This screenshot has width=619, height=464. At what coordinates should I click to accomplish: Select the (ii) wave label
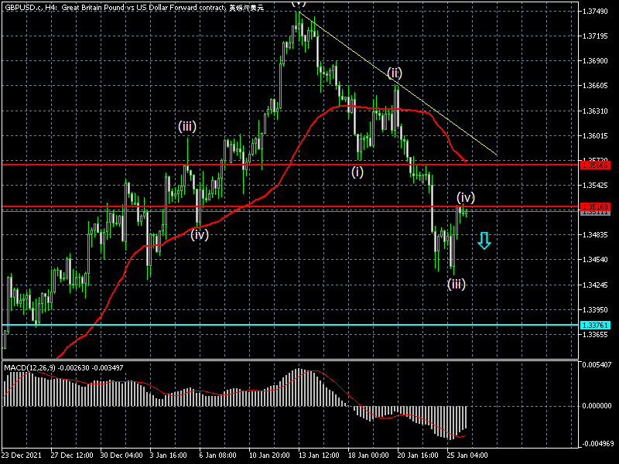click(x=395, y=73)
